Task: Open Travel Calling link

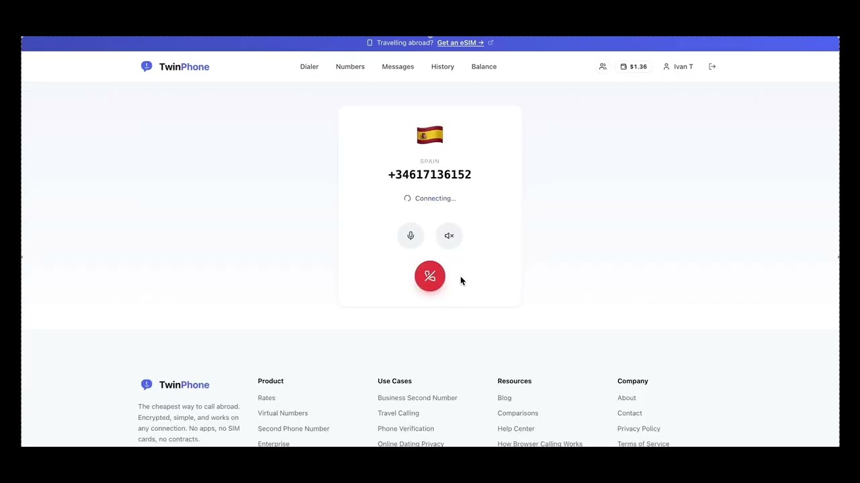Action: pos(398,413)
